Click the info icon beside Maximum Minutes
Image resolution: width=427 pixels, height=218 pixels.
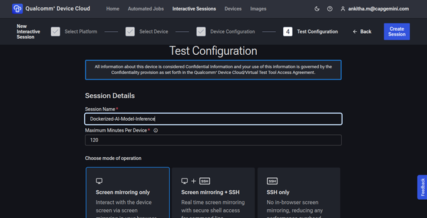(155, 131)
